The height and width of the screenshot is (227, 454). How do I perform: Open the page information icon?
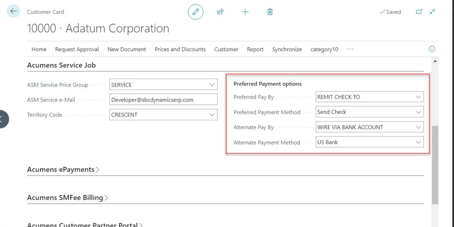[x=432, y=49]
